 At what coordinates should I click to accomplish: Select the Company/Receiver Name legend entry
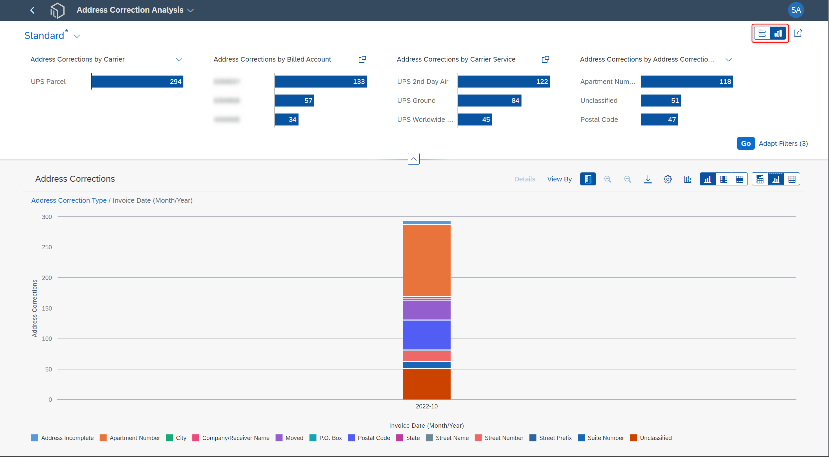231,438
